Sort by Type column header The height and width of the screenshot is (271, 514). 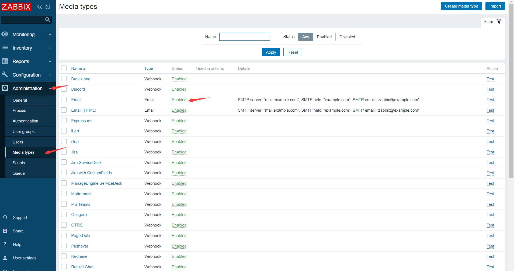coord(149,68)
